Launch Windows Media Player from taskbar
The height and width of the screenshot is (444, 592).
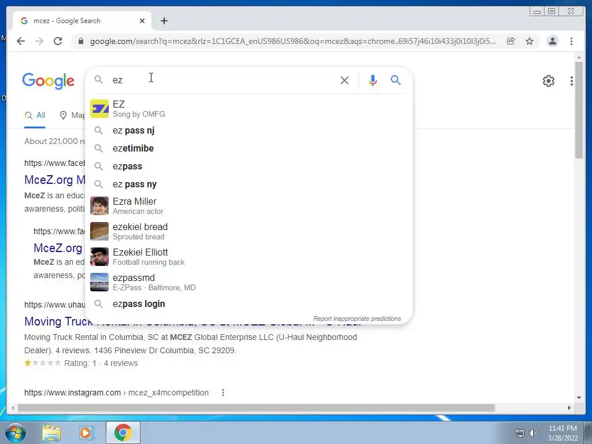pos(87,432)
